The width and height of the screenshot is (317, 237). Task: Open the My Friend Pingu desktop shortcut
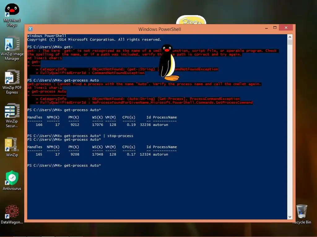pos(12,15)
